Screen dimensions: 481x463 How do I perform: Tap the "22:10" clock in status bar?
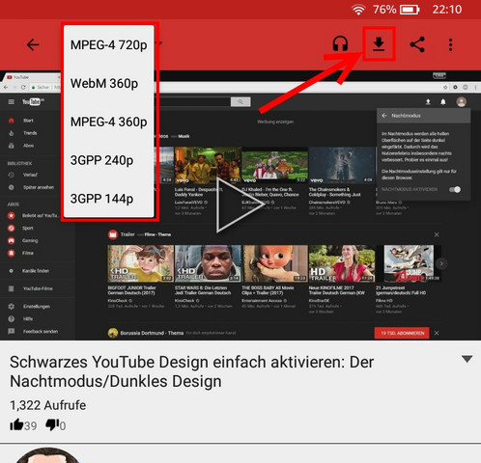pyautogui.click(x=447, y=10)
